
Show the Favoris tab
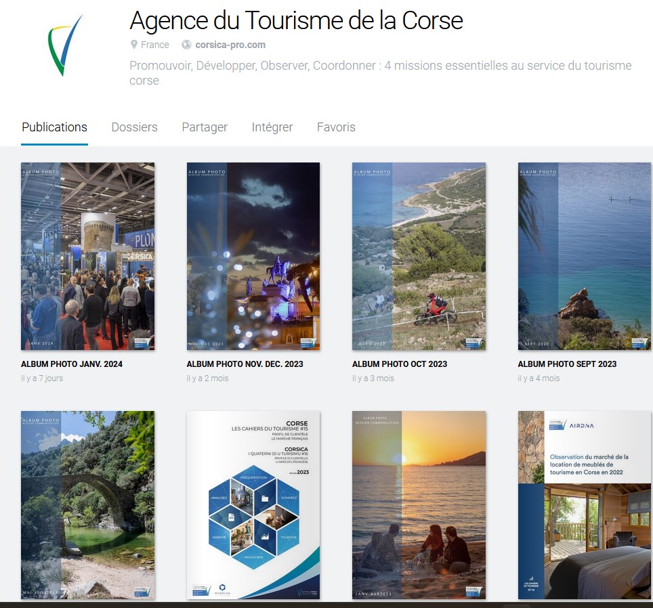(x=336, y=127)
